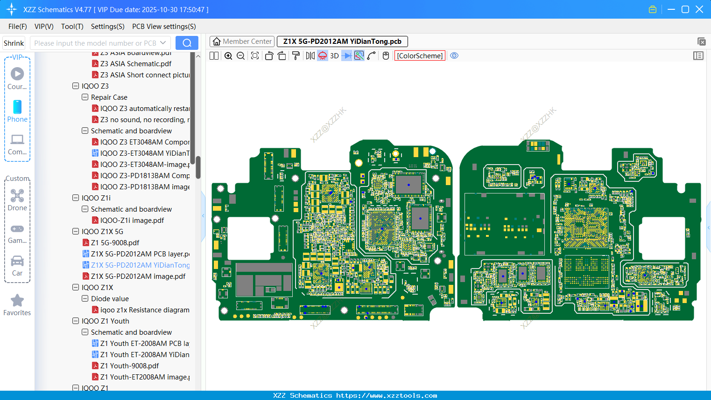Toggle the diode value display icon
Viewport: 711px width, 400px height.
346,56
